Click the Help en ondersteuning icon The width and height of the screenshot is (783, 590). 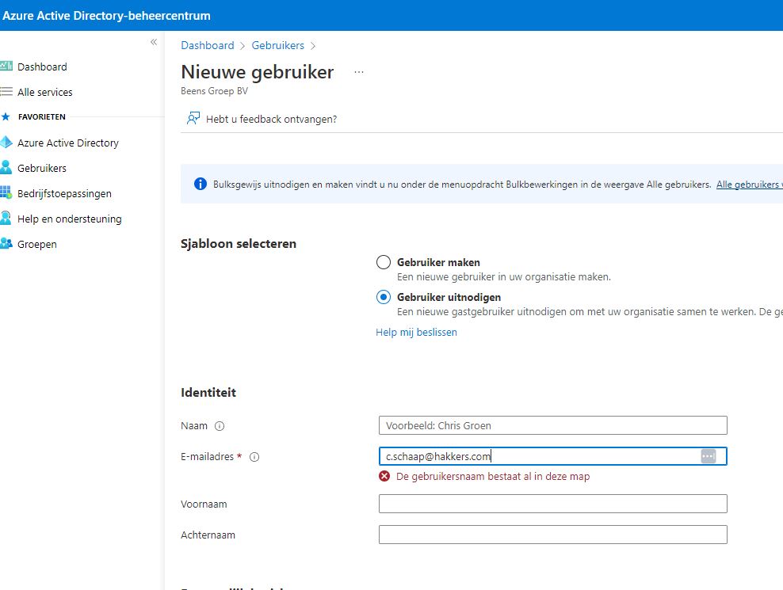[6, 218]
